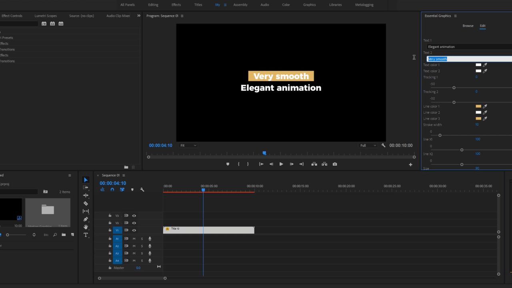Choose the Ripple Edit tool
The width and height of the screenshot is (512, 288).
click(x=86, y=195)
